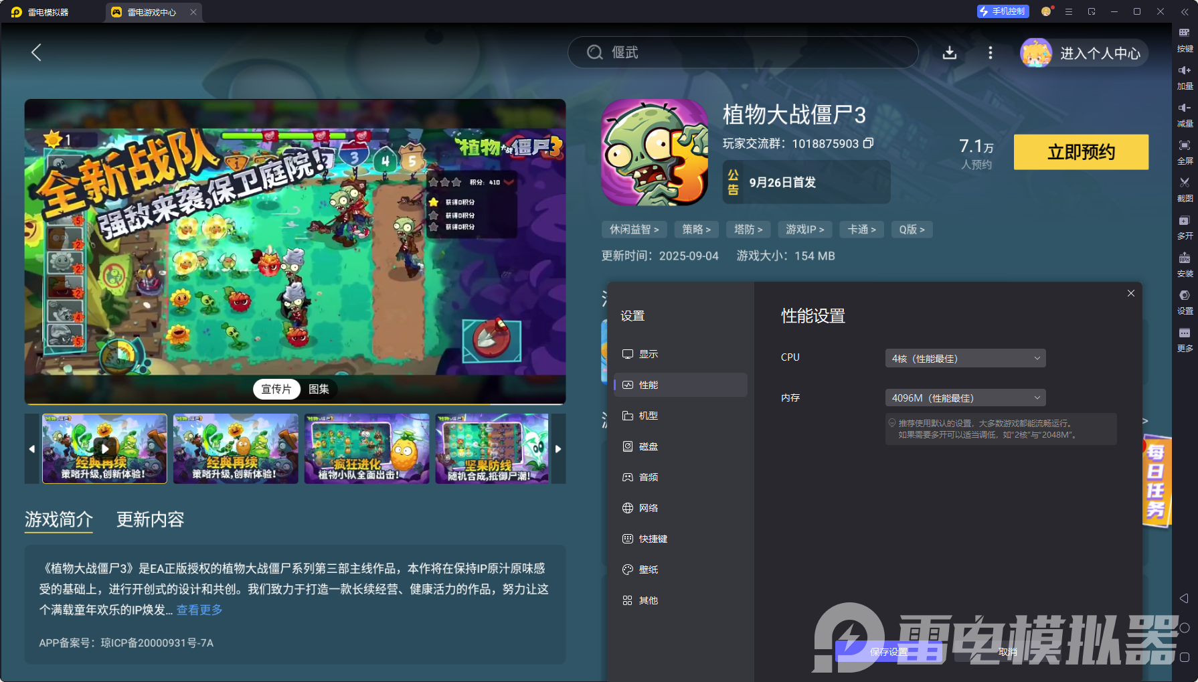Show next screenshot thumbnails with right arrow
1198x682 pixels.
(x=558, y=448)
